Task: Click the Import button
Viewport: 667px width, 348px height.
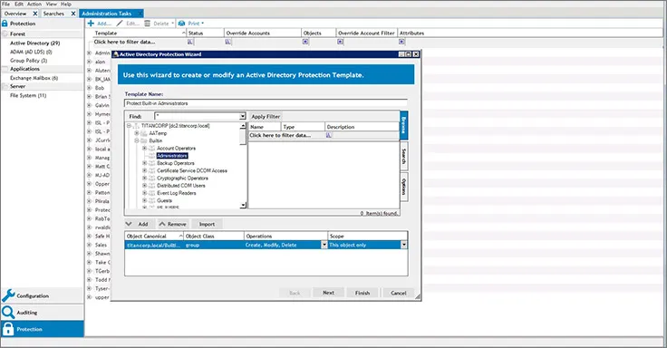Action: 207,224
